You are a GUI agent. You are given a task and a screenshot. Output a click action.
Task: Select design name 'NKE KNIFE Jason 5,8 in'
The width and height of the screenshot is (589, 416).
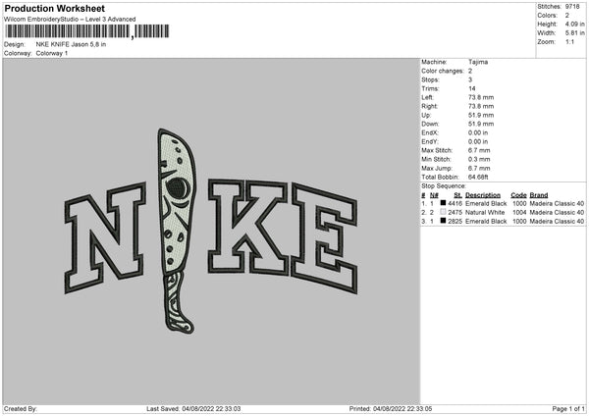click(71, 44)
